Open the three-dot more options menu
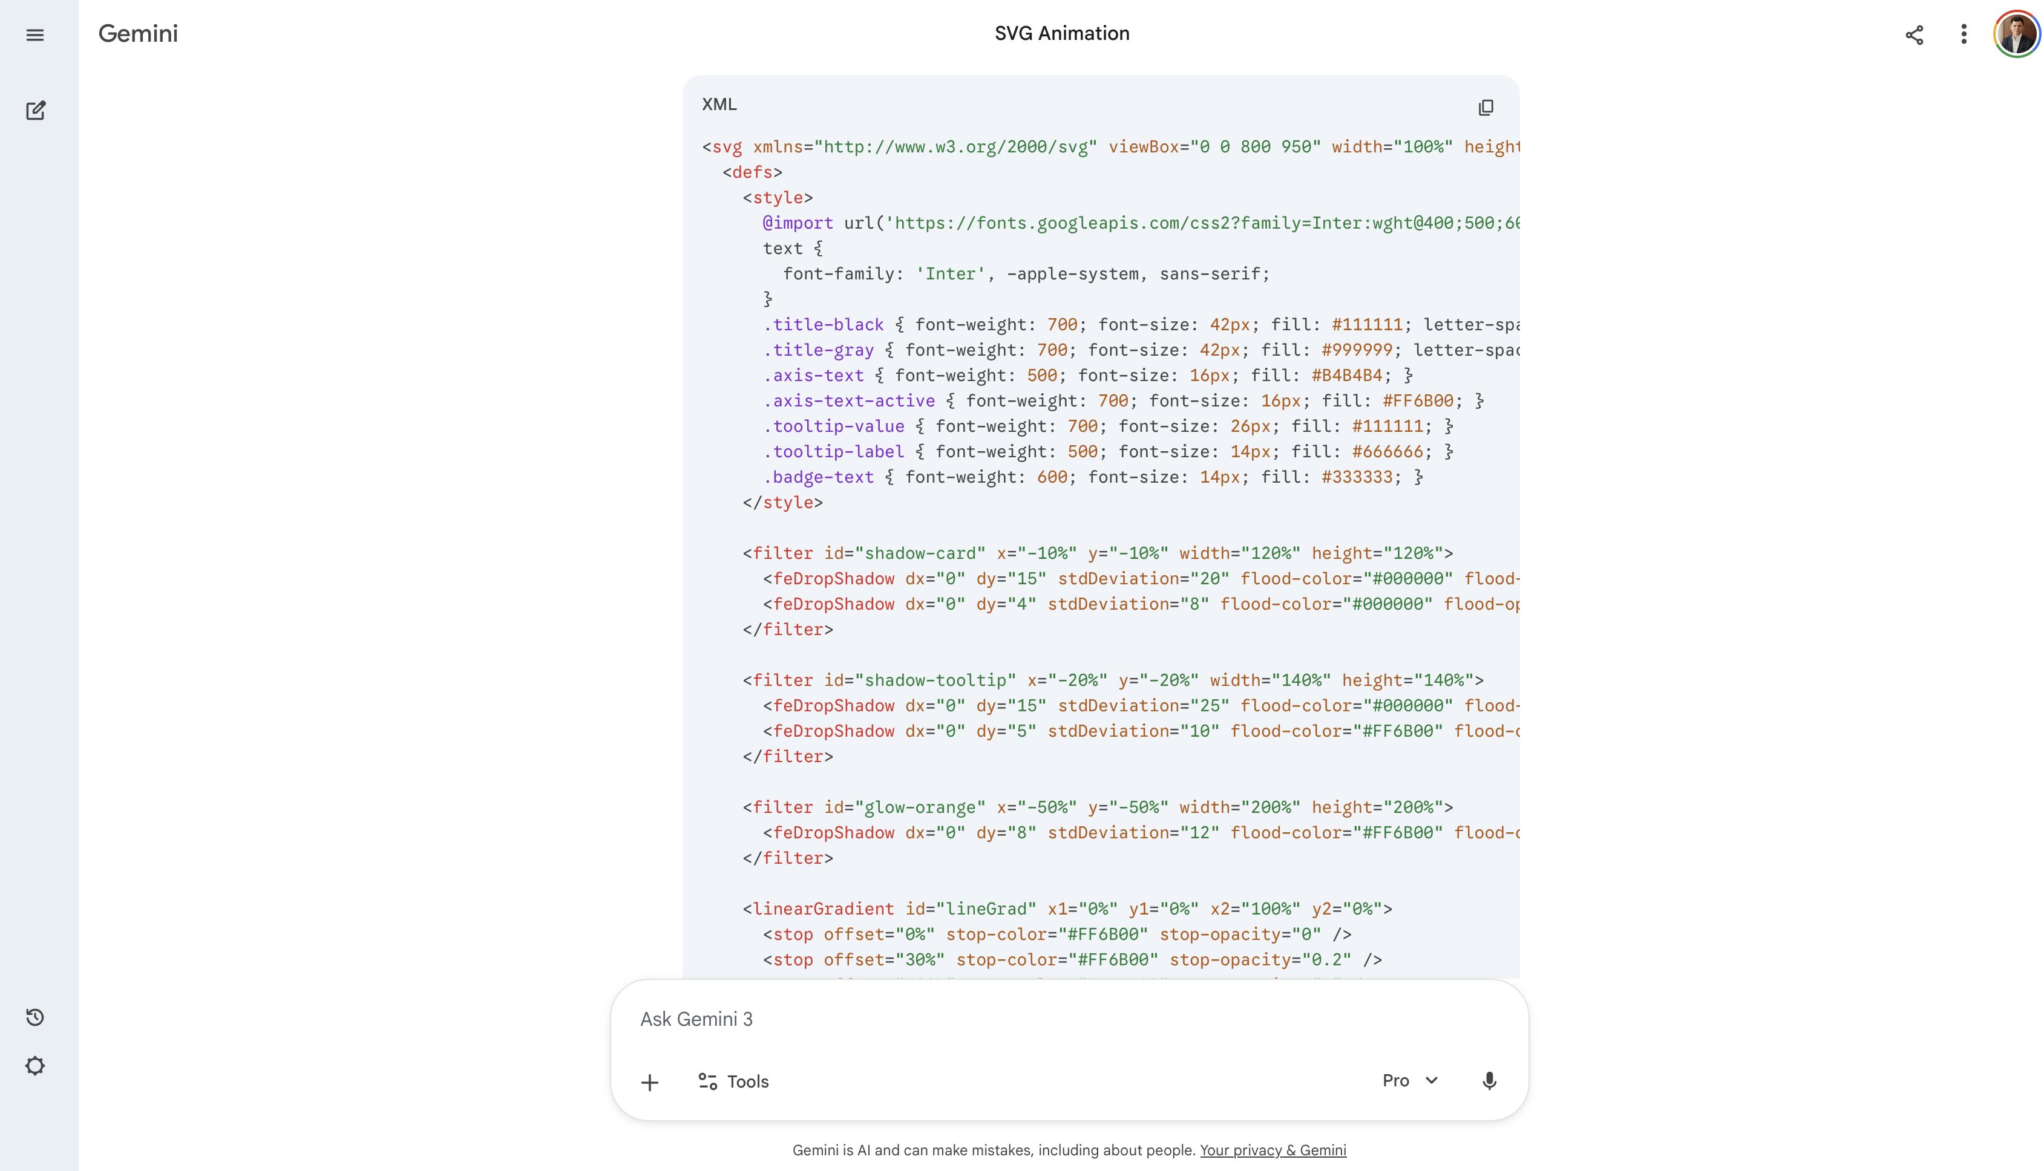The height and width of the screenshot is (1171, 2044). pos(1964,34)
